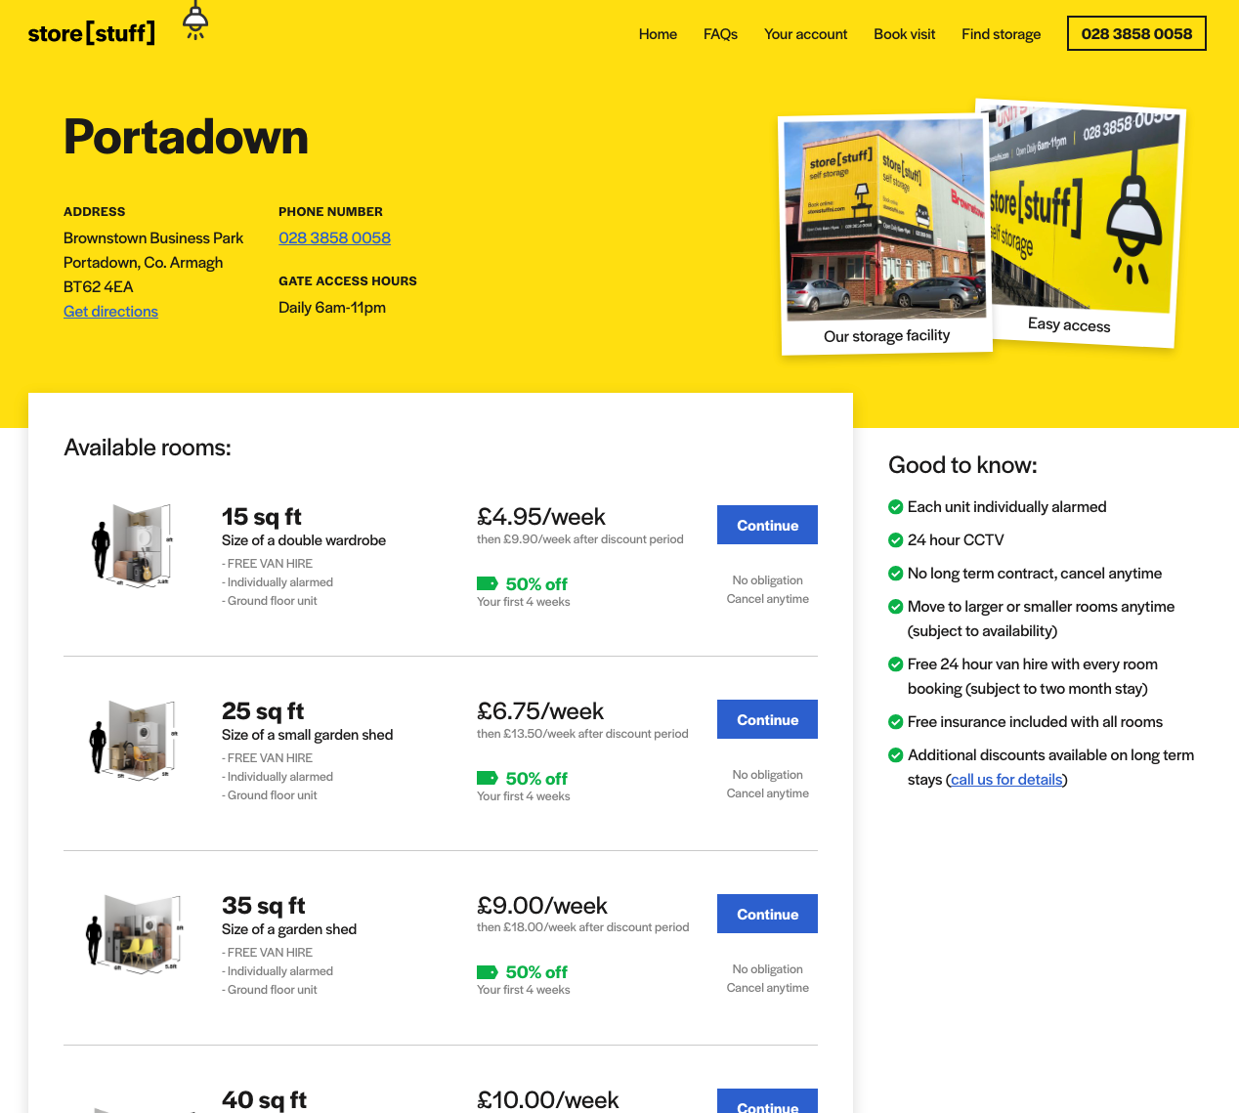
Task: Click the green discount tag beside 15 sq ft
Action: click(x=488, y=582)
